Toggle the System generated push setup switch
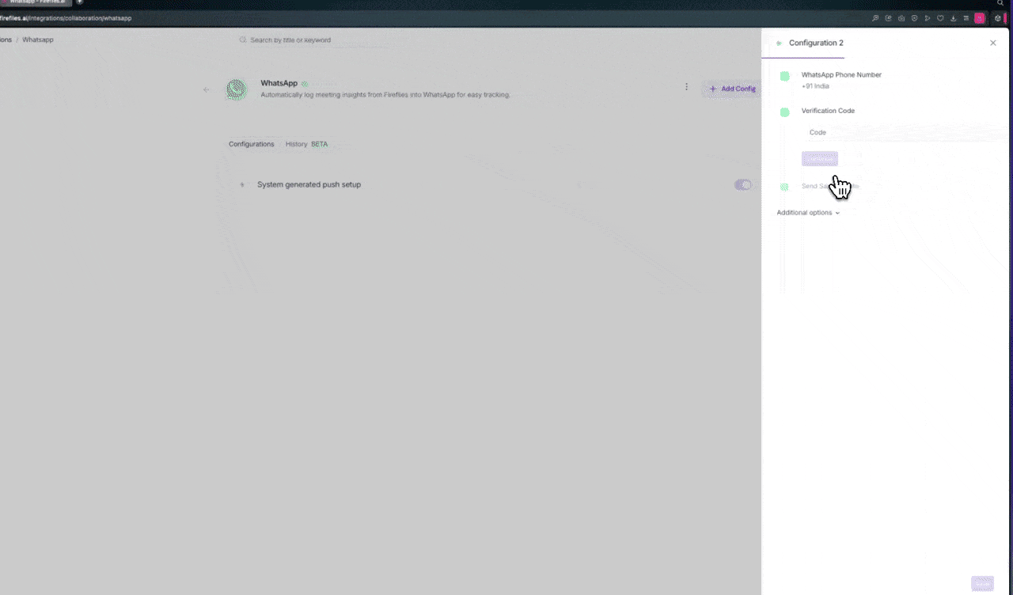Image resolution: width=1013 pixels, height=595 pixels. [x=742, y=184]
